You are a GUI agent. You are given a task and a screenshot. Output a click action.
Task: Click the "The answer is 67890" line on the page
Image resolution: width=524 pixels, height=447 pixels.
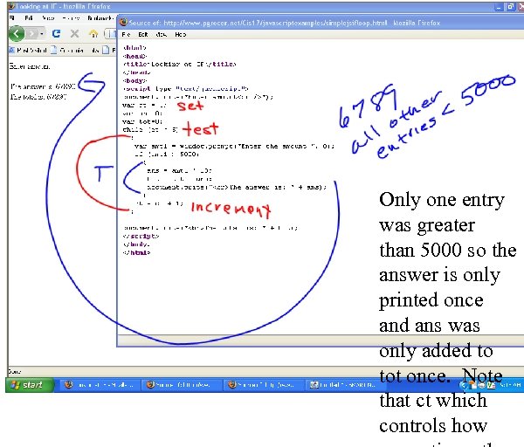tap(43, 86)
